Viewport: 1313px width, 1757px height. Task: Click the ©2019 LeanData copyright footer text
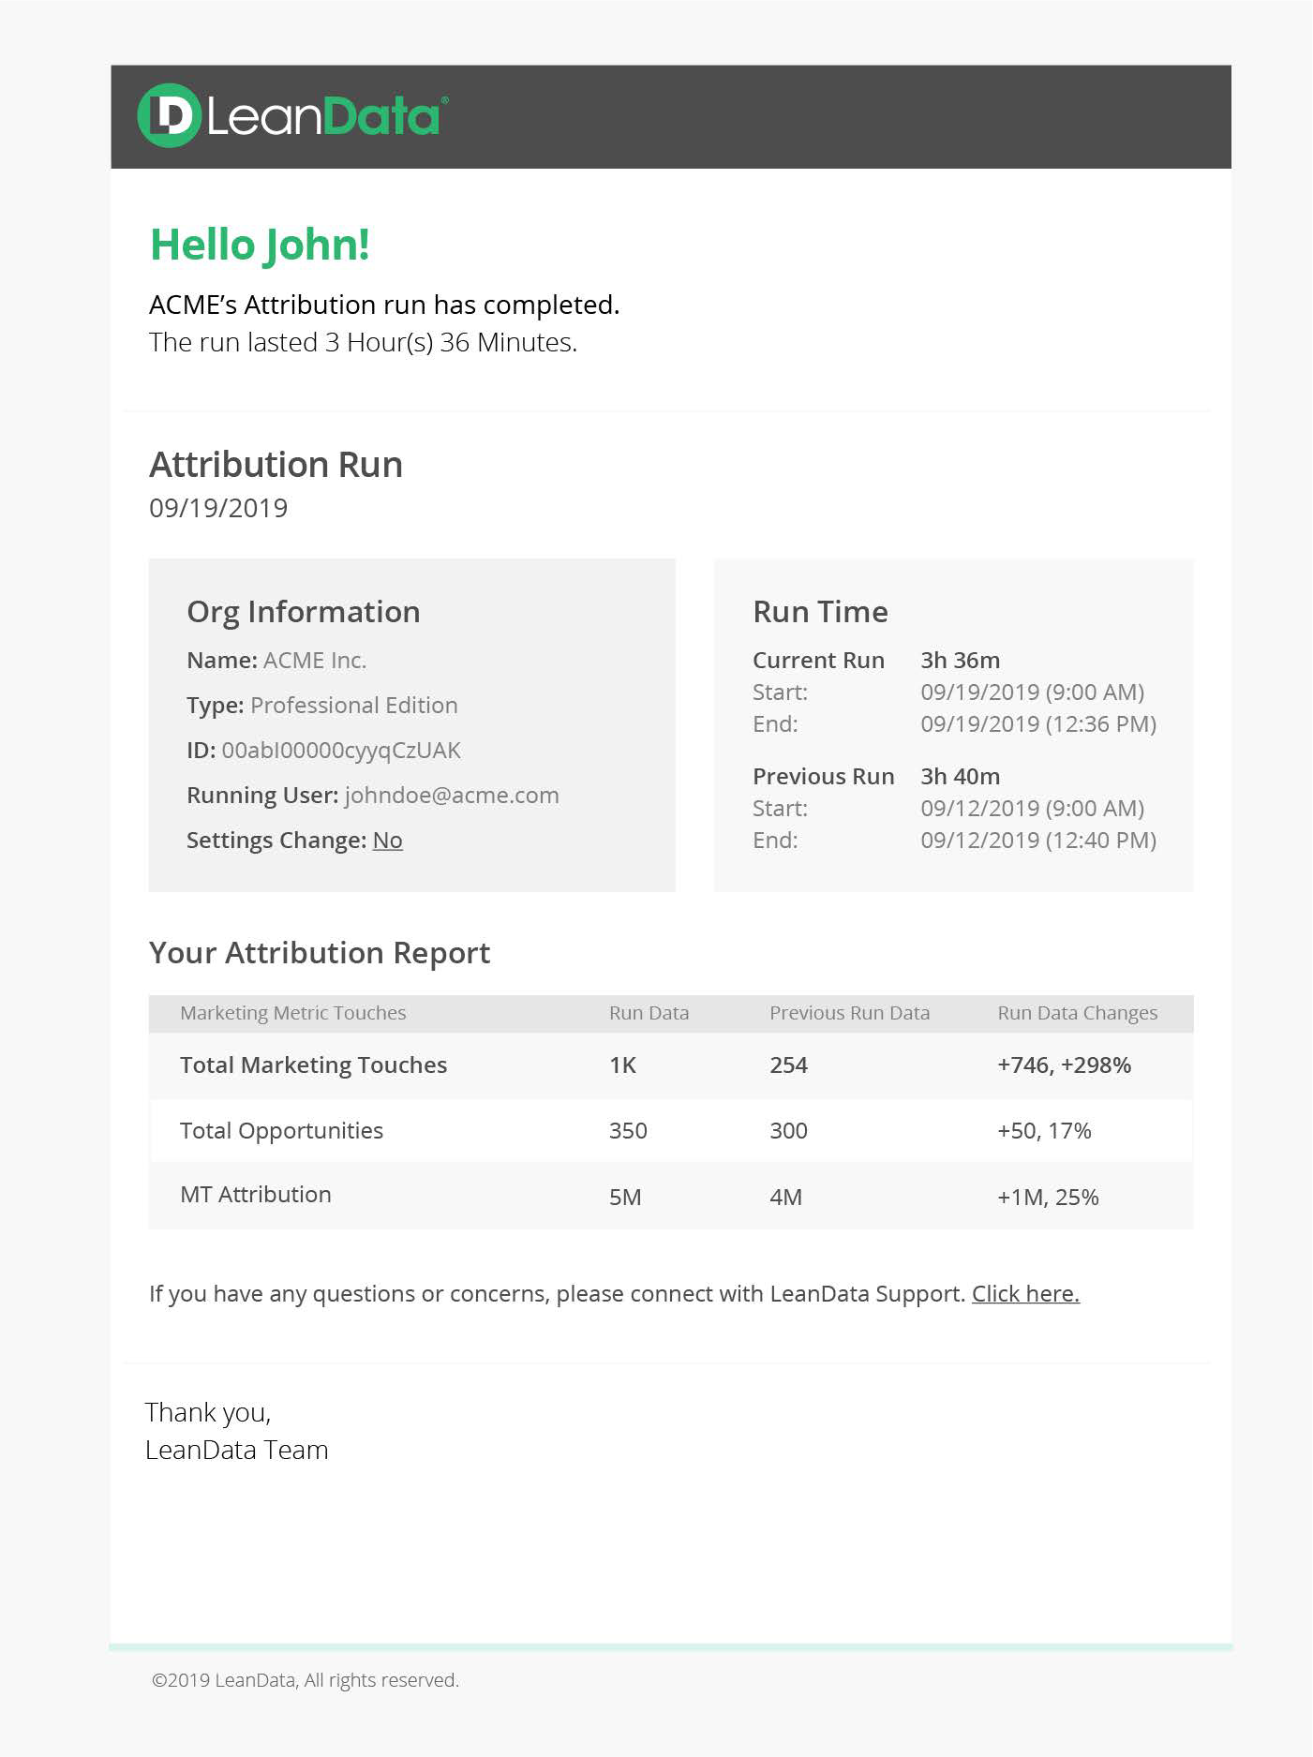coord(306,1680)
